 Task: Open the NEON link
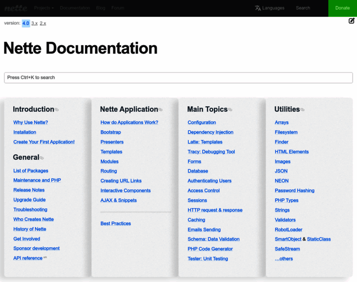pyautogui.click(x=282, y=181)
